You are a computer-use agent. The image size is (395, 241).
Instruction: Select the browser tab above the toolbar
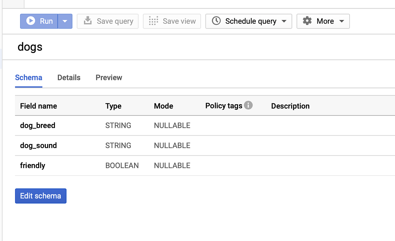[x=13, y=4]
